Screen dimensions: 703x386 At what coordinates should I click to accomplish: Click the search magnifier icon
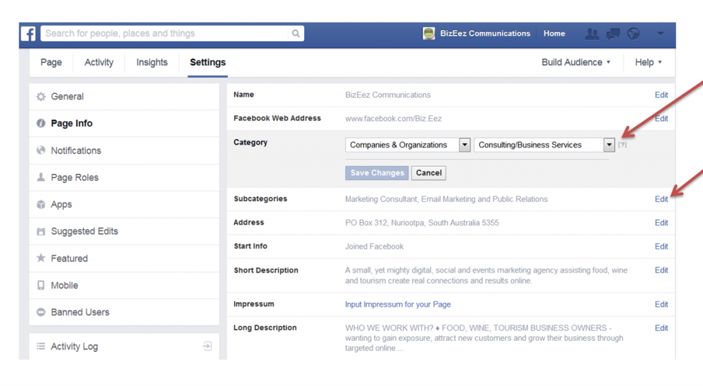296,34
